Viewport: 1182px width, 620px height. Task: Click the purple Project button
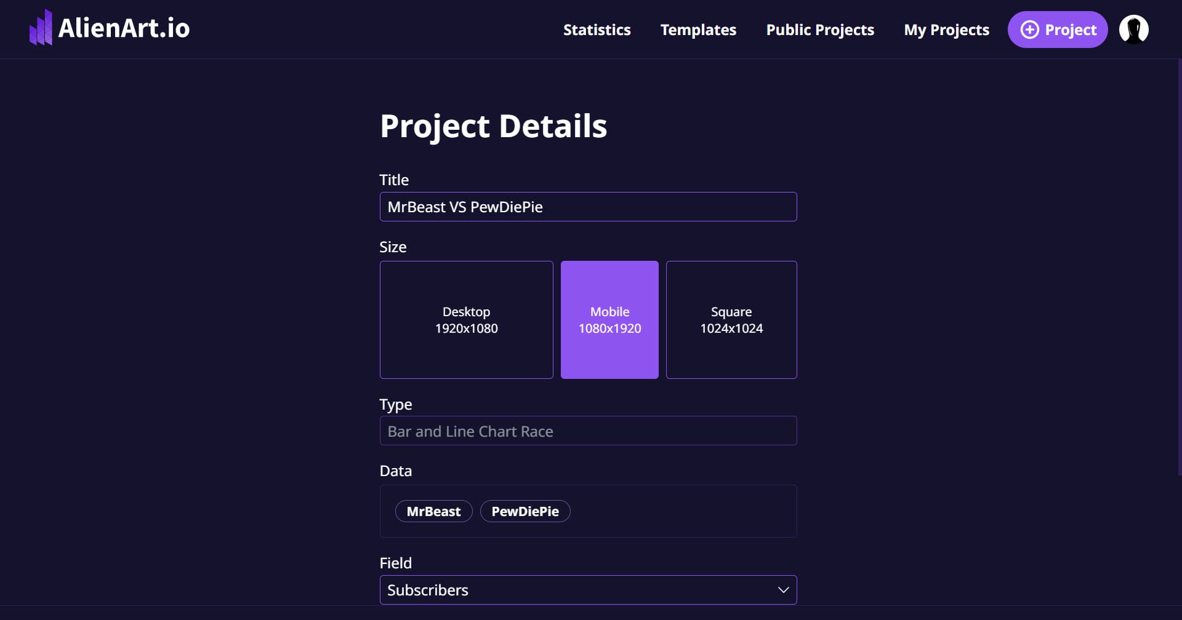(x=1057, y=30)
